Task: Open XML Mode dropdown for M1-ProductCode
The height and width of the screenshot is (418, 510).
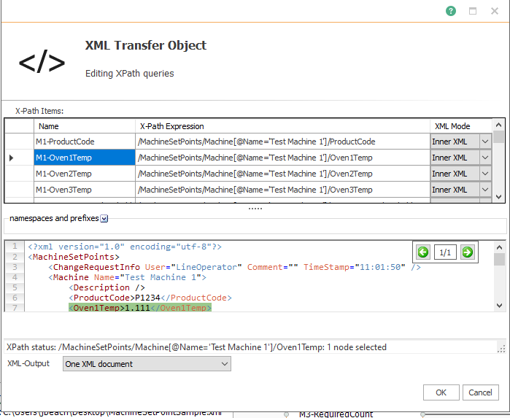Action: pos(484,142)
